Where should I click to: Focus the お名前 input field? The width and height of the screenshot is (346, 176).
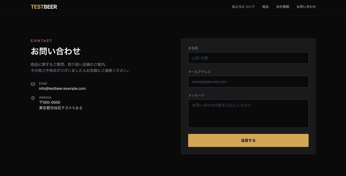click(248, 58)
